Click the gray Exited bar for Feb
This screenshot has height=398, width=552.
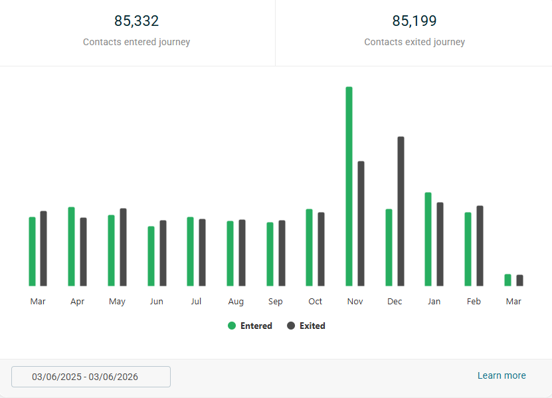tap(480, 246)
